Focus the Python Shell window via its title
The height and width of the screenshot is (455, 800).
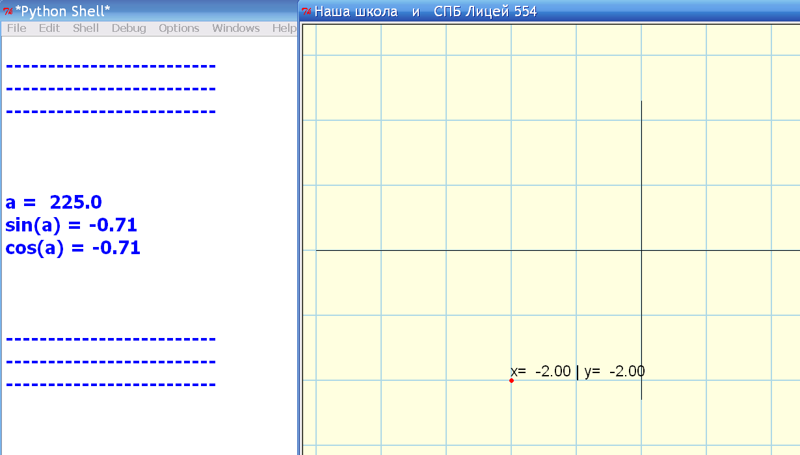pyautogui.click(x=62, y=11)
